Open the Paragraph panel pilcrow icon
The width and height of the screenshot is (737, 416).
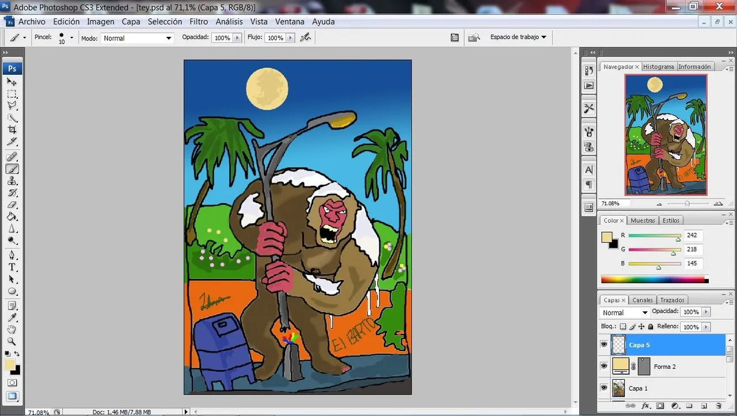(588, 185)
